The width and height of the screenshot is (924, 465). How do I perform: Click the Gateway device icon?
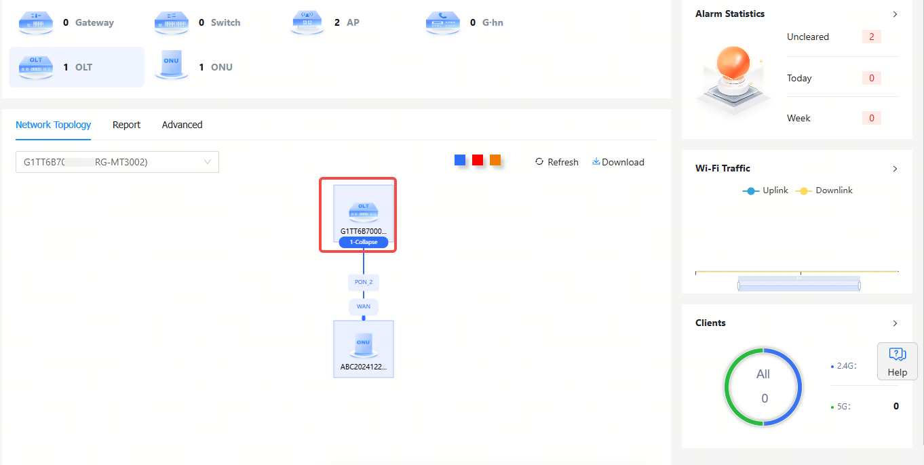pyautogui.click(x=36, y=22)
